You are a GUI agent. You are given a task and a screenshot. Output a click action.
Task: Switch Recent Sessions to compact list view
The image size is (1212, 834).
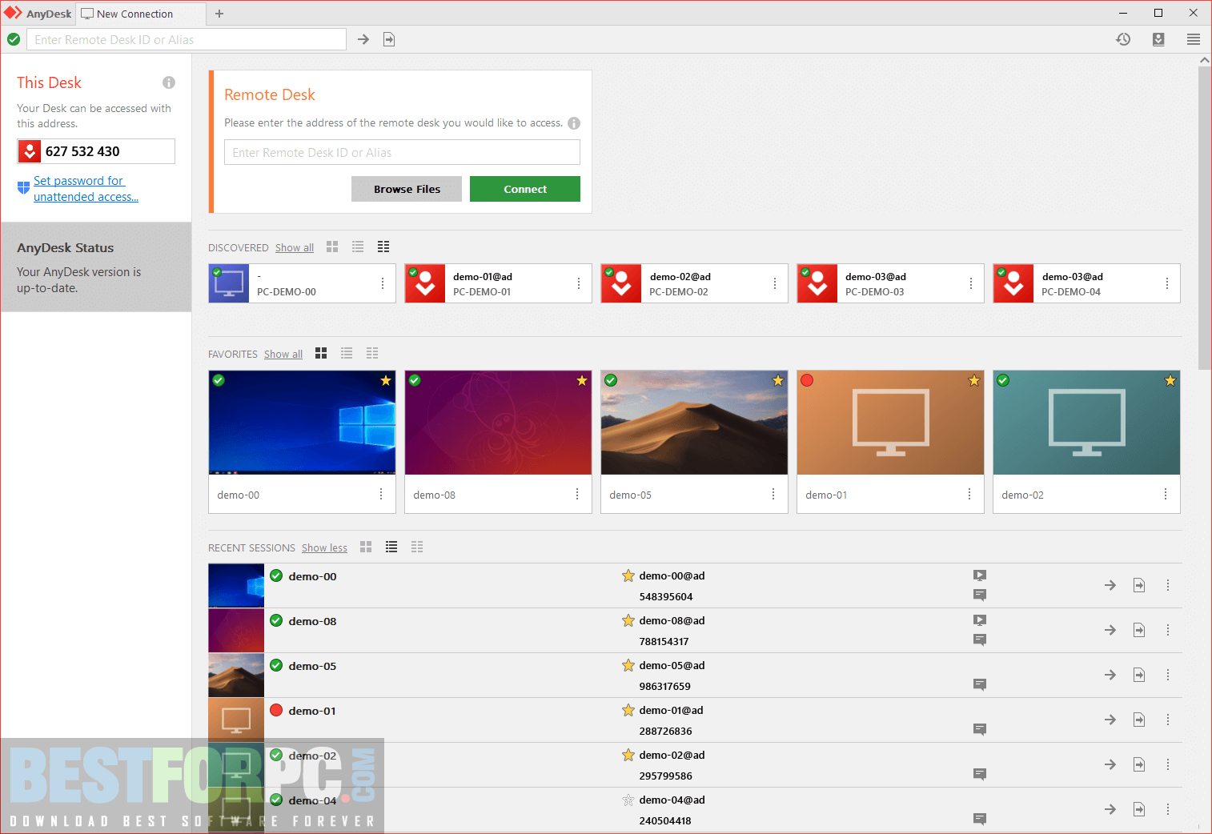pos(417,547)
